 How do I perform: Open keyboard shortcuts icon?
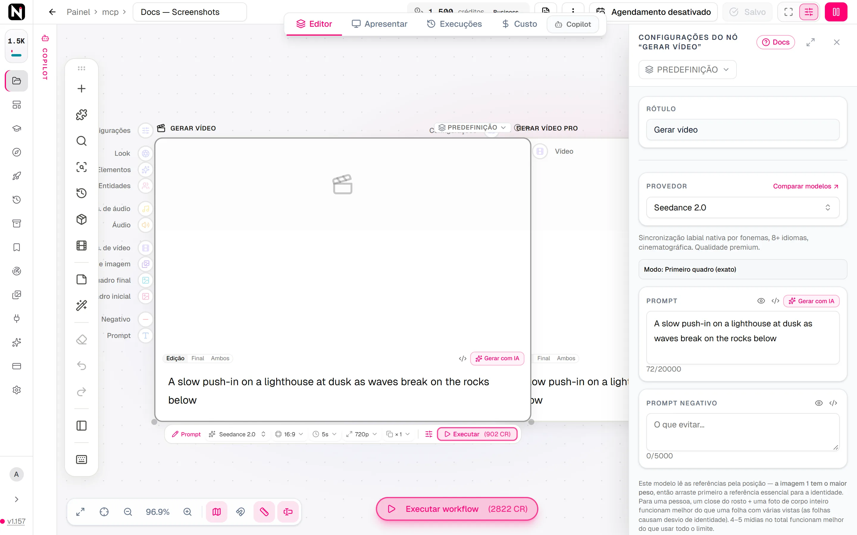coord(82,460)
